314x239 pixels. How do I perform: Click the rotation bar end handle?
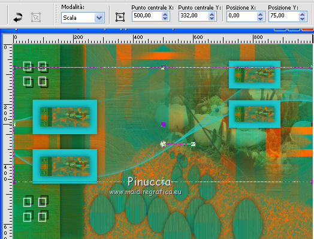[x=193, y=144]
